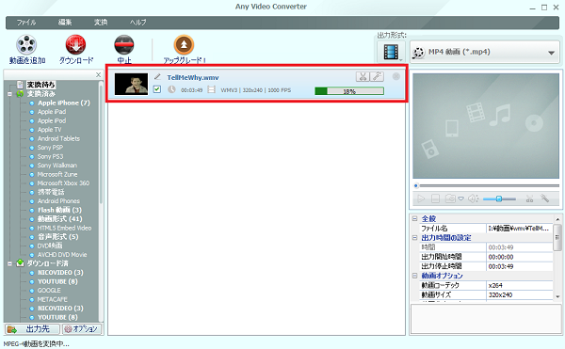
Task: Click the red ダウンロード icon
Action: click(x=75, y=44)
